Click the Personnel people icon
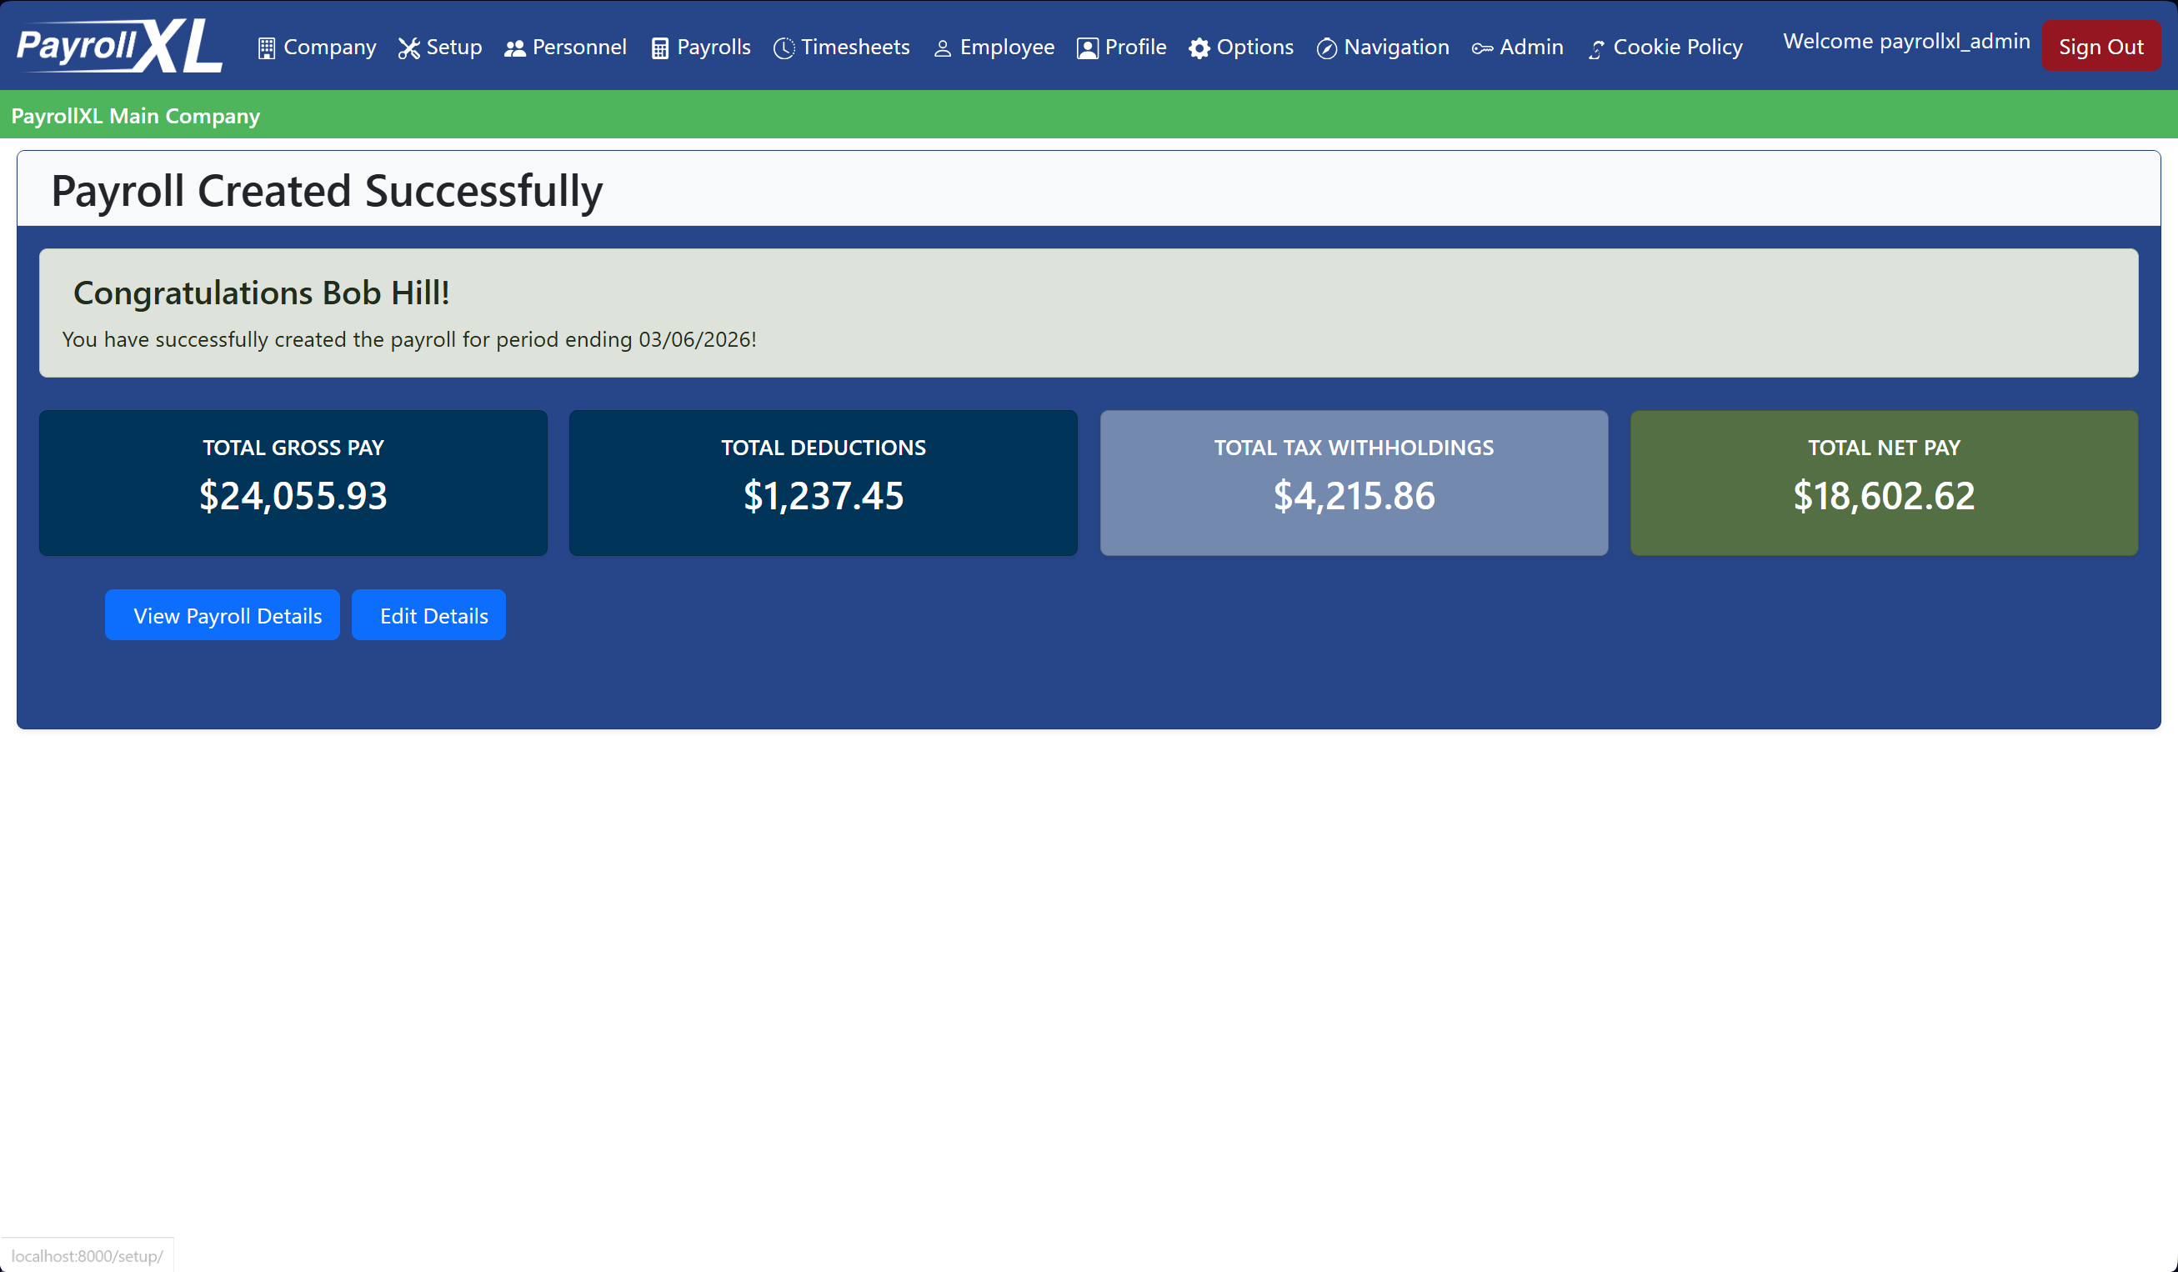 [514, 48]
